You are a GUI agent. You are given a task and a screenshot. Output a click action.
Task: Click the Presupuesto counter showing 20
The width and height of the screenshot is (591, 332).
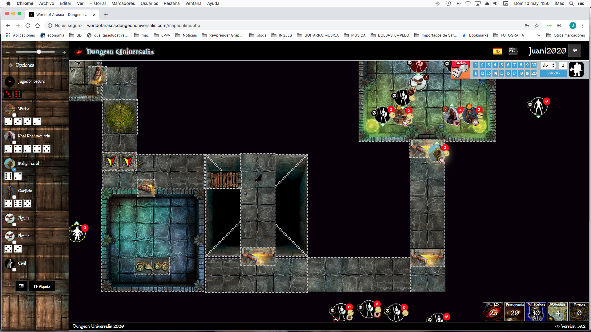[514, 311]
